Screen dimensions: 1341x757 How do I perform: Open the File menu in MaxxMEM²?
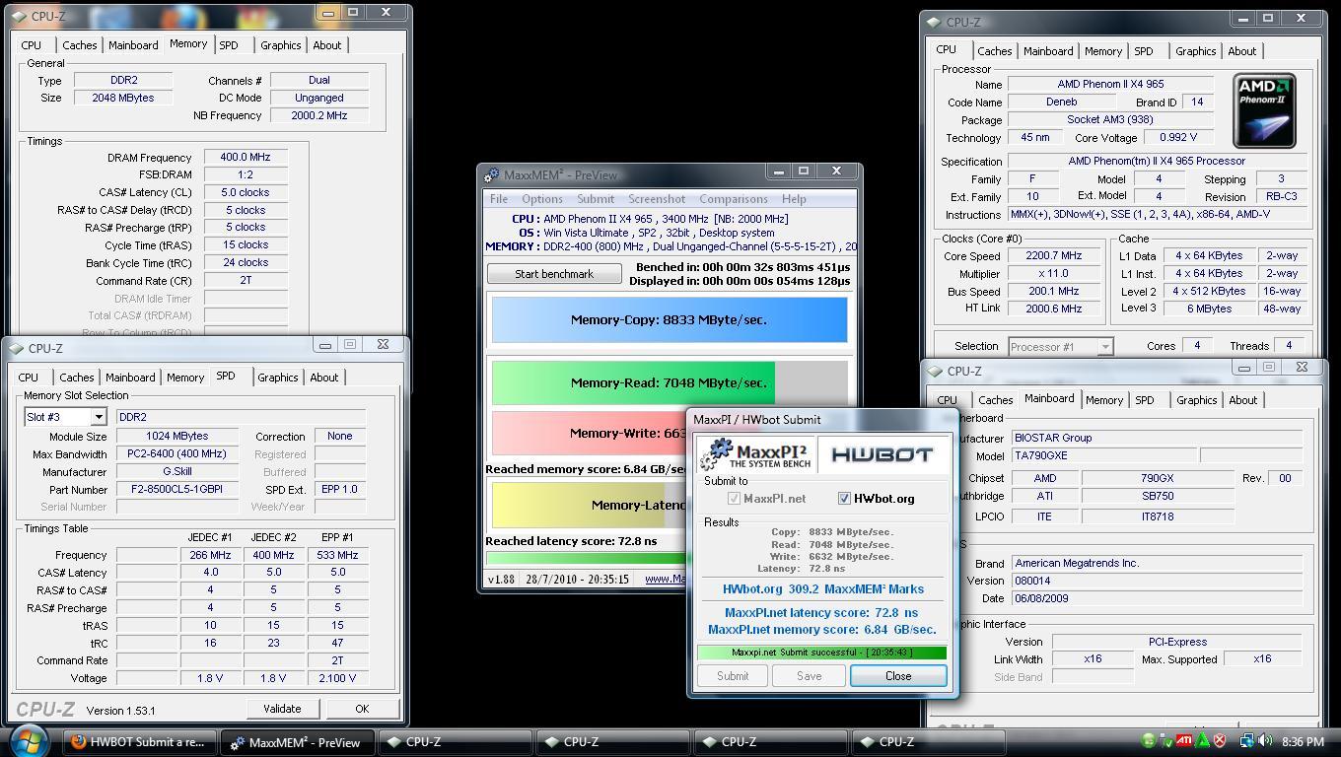499,199
